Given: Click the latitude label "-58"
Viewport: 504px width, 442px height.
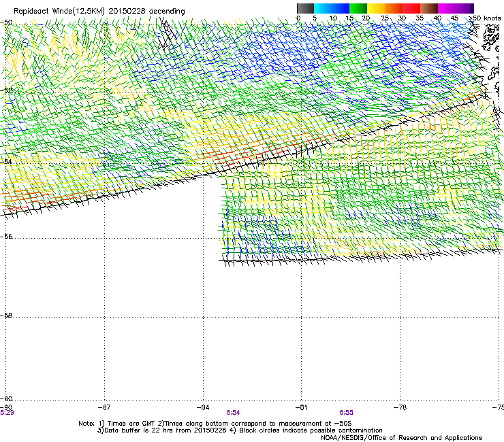Looking at the screenshot, I should (6, 316).
